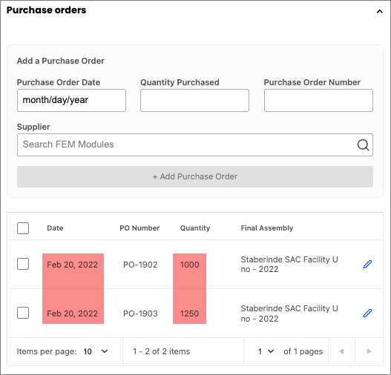Viewport: 391px width, 375px height.
Task: Click the Purchase orders heading
Action: tap(47, 10)
